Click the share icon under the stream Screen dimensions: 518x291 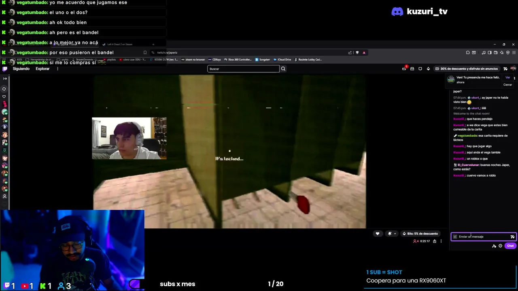coord(435,241)
